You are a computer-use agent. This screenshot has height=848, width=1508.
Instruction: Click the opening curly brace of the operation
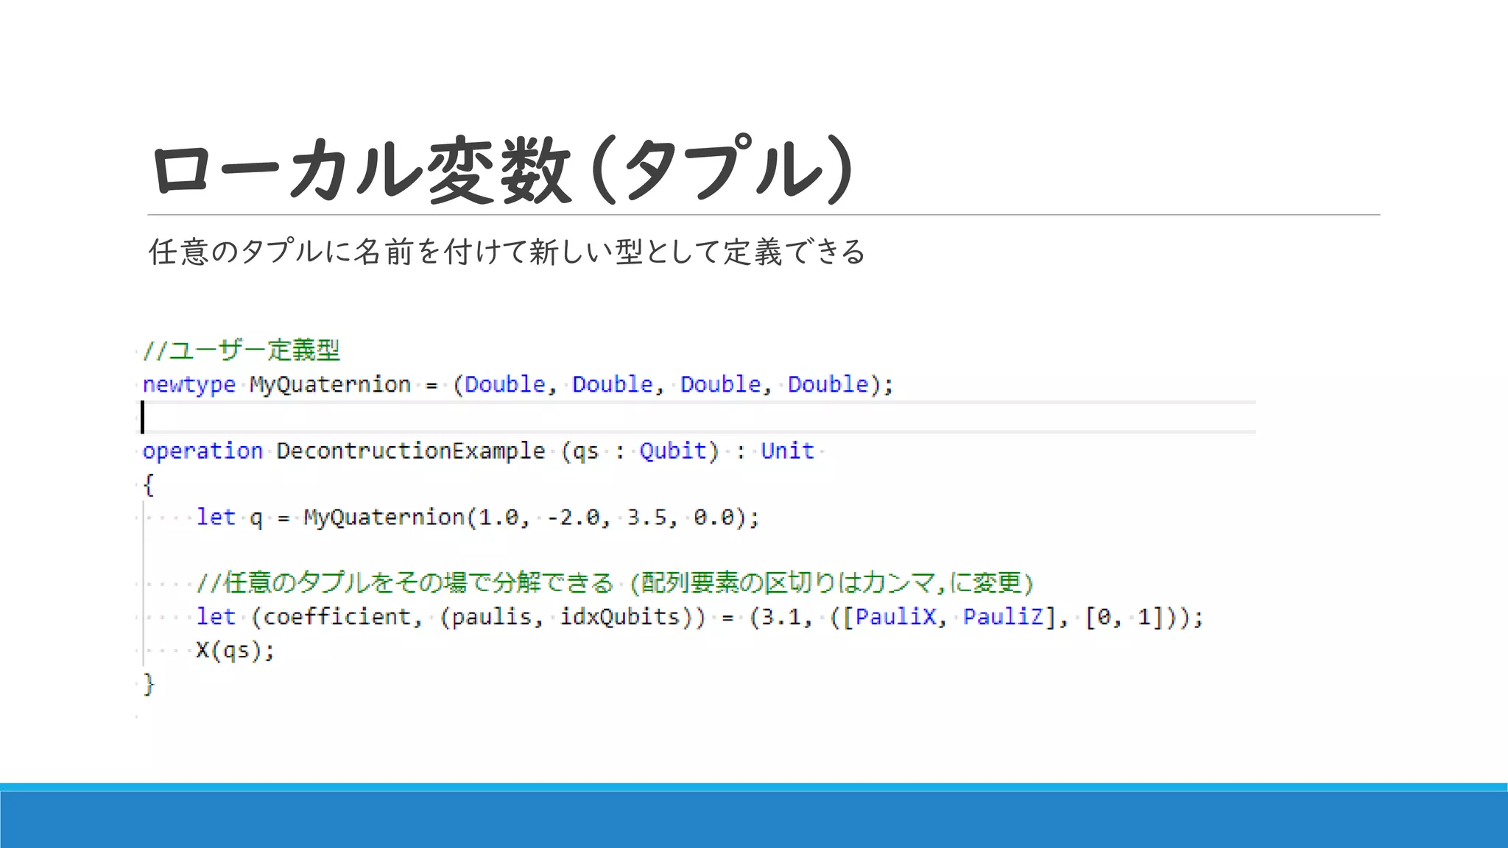point(149,485)
